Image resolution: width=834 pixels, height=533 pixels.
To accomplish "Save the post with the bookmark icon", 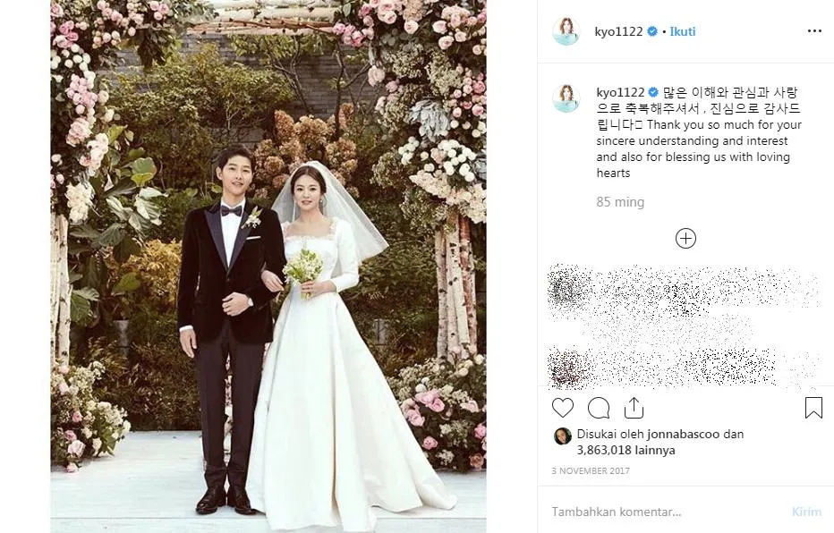I will click(813, 408).
